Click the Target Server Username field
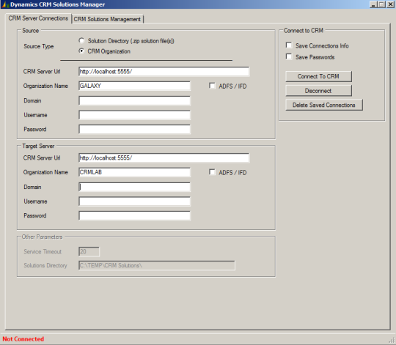The height and width of the screenshot is (345, 396). (134, 201)
